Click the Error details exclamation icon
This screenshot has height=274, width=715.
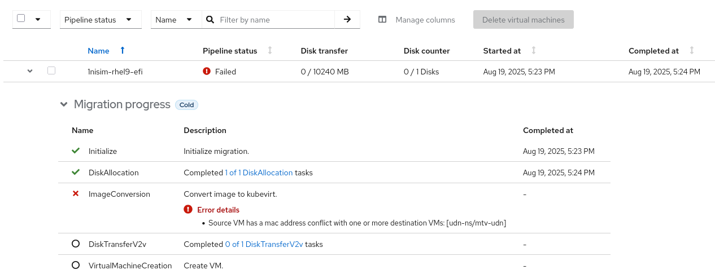(188, 210)
